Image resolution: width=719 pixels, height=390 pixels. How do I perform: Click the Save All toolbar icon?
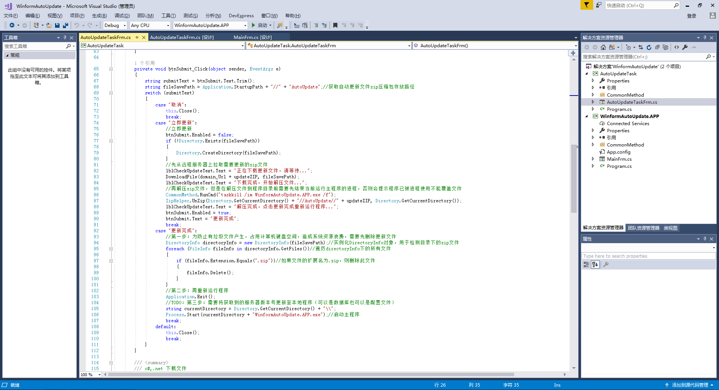point(66,25)
